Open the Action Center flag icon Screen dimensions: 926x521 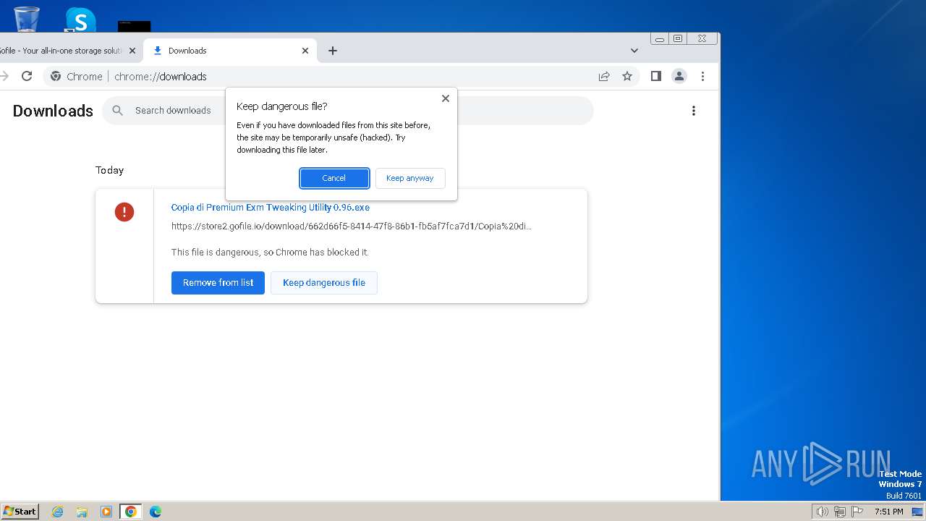(857, 512)
